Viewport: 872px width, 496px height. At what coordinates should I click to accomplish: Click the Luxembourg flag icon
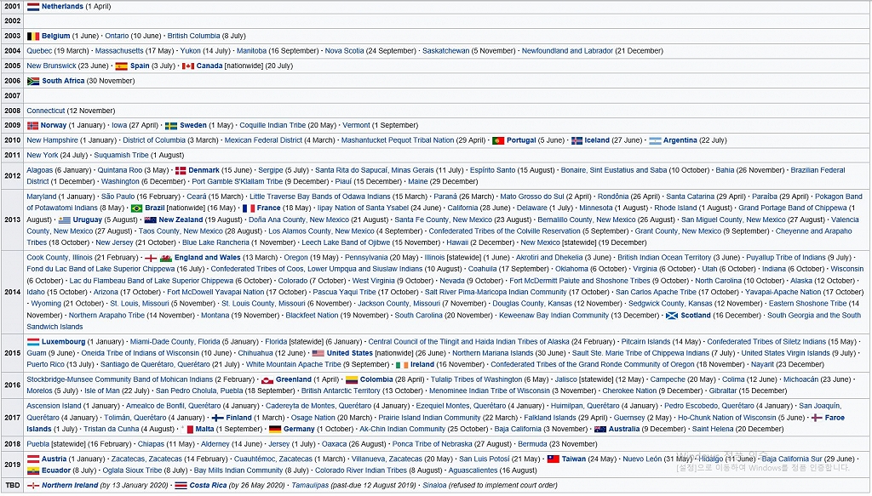(33, 342)
